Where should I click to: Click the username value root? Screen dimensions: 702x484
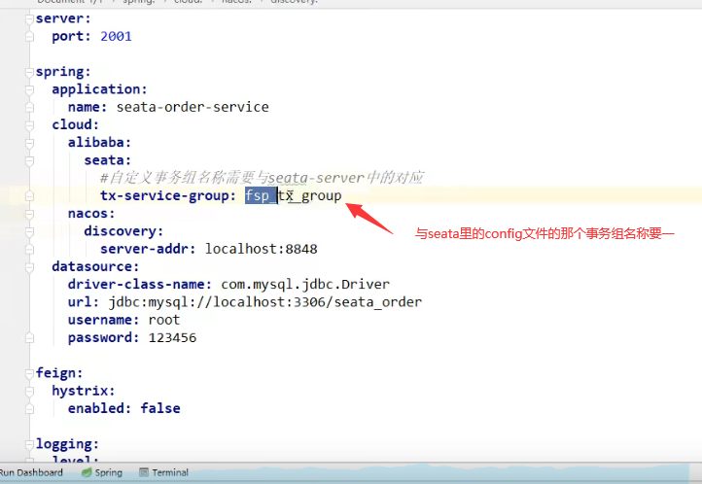tap(164, 321)
